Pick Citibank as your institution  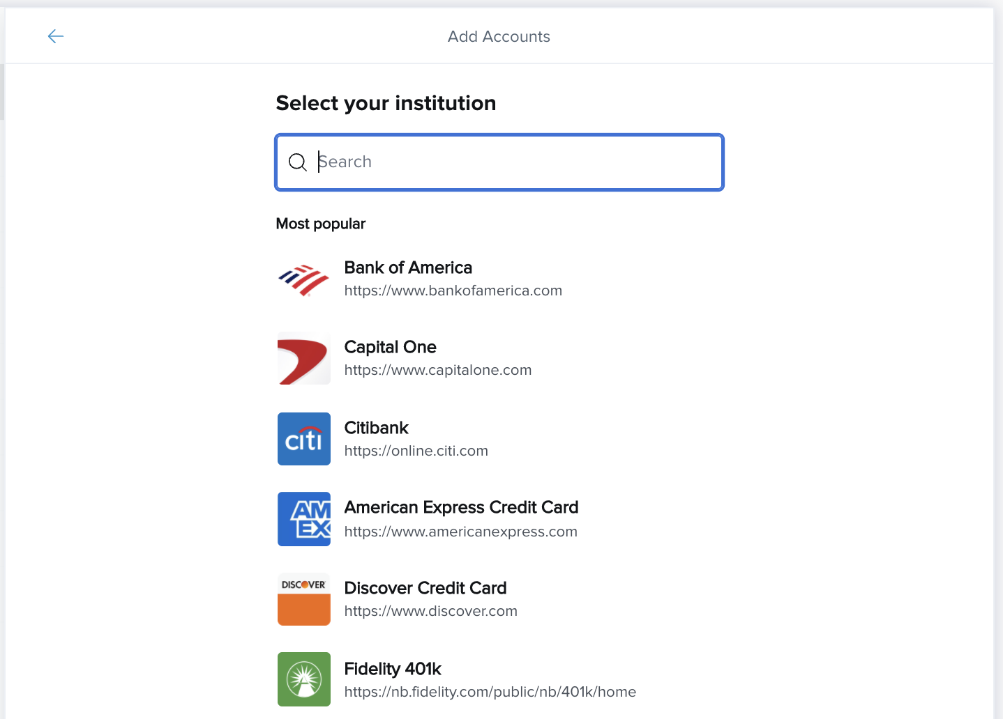pyautogui.click(x=376, y=428)
